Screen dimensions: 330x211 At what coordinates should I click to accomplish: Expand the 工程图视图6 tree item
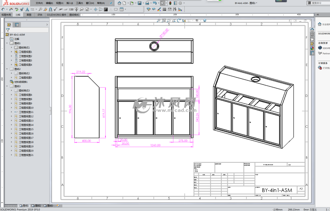click(11, 95)
